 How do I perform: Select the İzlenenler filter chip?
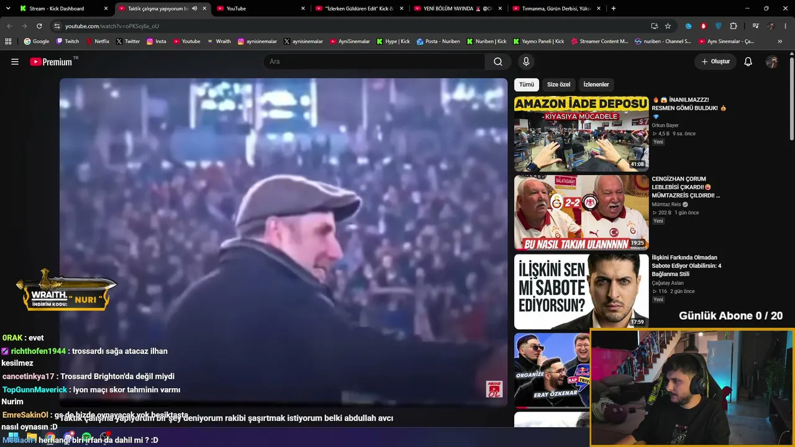[596, 84]
